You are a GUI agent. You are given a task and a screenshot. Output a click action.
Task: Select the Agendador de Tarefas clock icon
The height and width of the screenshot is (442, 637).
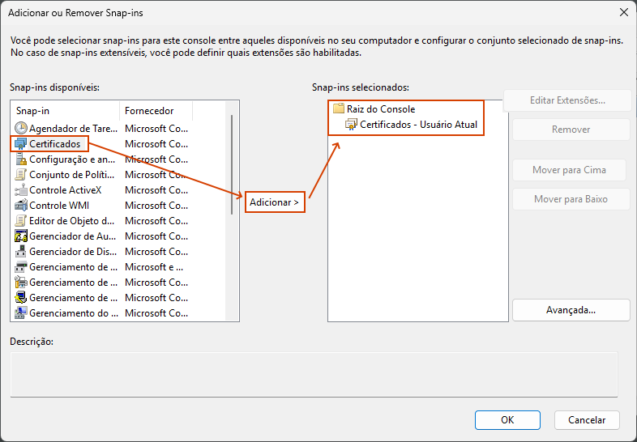pos(21,128)
